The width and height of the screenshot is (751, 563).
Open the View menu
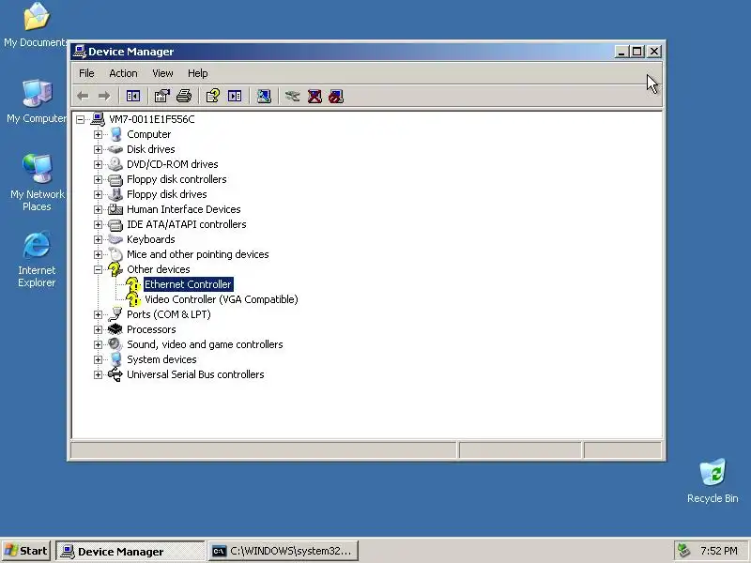tap(162, 73)
